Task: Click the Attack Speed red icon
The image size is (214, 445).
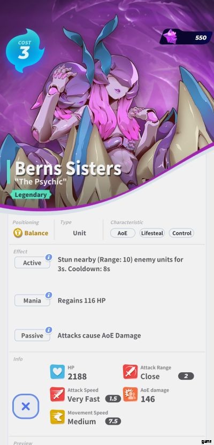Action: [57, 394]
